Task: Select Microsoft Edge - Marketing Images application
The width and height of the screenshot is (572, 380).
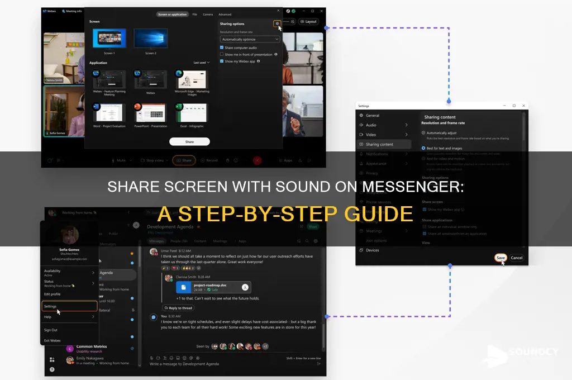Action: click(x=192, y=79)
